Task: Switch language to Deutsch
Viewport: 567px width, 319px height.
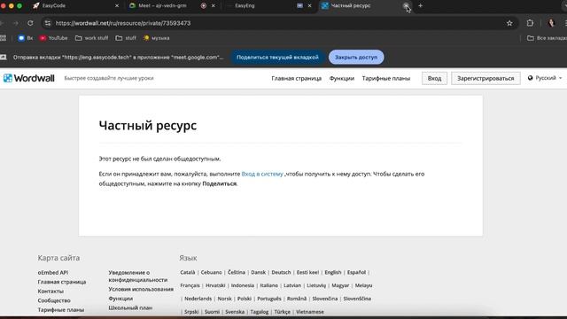Action: pos(282,272)
